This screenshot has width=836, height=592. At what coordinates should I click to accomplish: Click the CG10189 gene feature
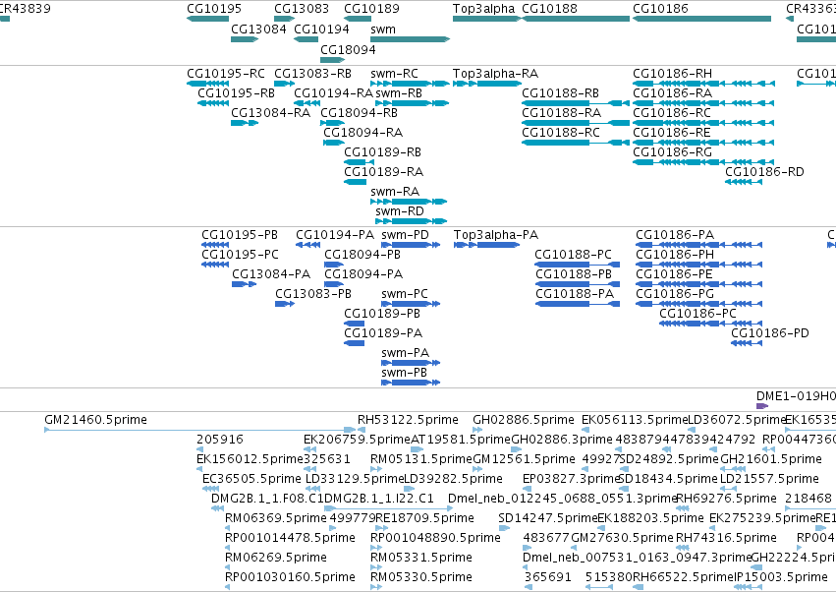(x=358, y=19)
